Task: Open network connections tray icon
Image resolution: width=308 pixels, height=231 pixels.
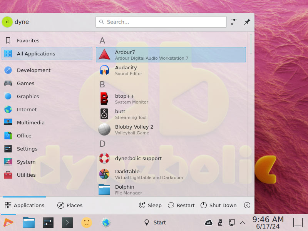Action: (232, 223)
